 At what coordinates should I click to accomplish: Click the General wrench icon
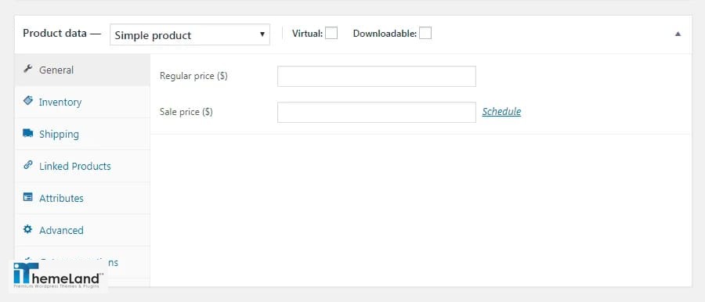(x=28, y=69)
